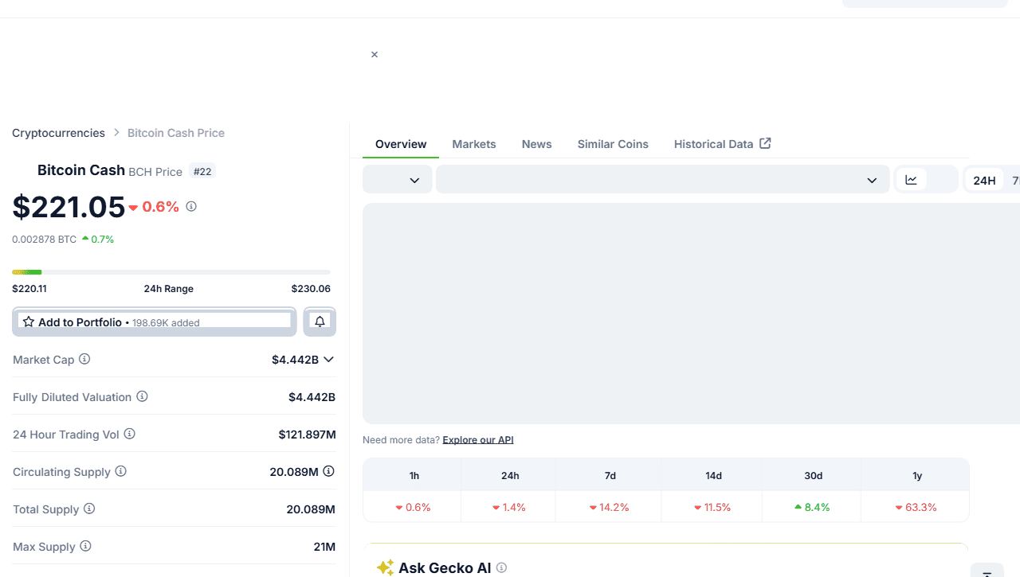This screenshot has width=1020, height=577.
Task: Click the 30d change value 8.4%
Action: click(812, 507)
